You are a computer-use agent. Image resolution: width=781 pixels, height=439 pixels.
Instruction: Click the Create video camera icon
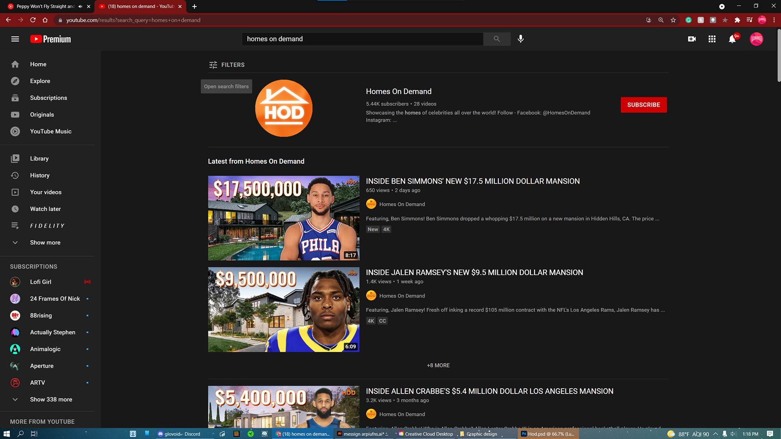[x=692, y=39]
